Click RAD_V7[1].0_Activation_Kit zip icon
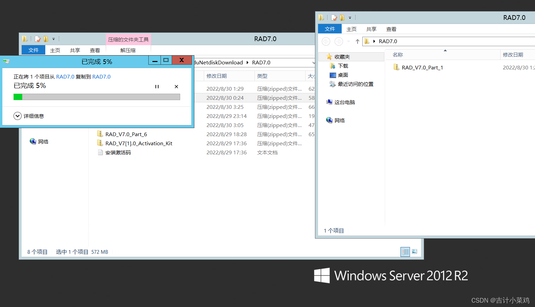Viewport: 535px width, 307px height. [x=100, y=143]
